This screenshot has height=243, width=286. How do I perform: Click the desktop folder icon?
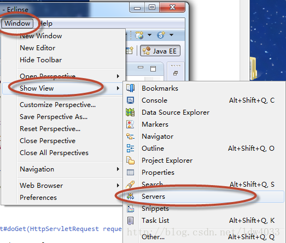pyautogui.click(x=253, y=68)
